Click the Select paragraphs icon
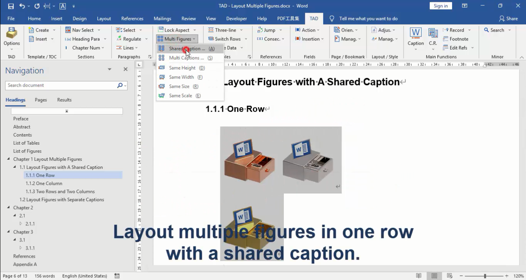526x280 pixels. coord(119,30)
